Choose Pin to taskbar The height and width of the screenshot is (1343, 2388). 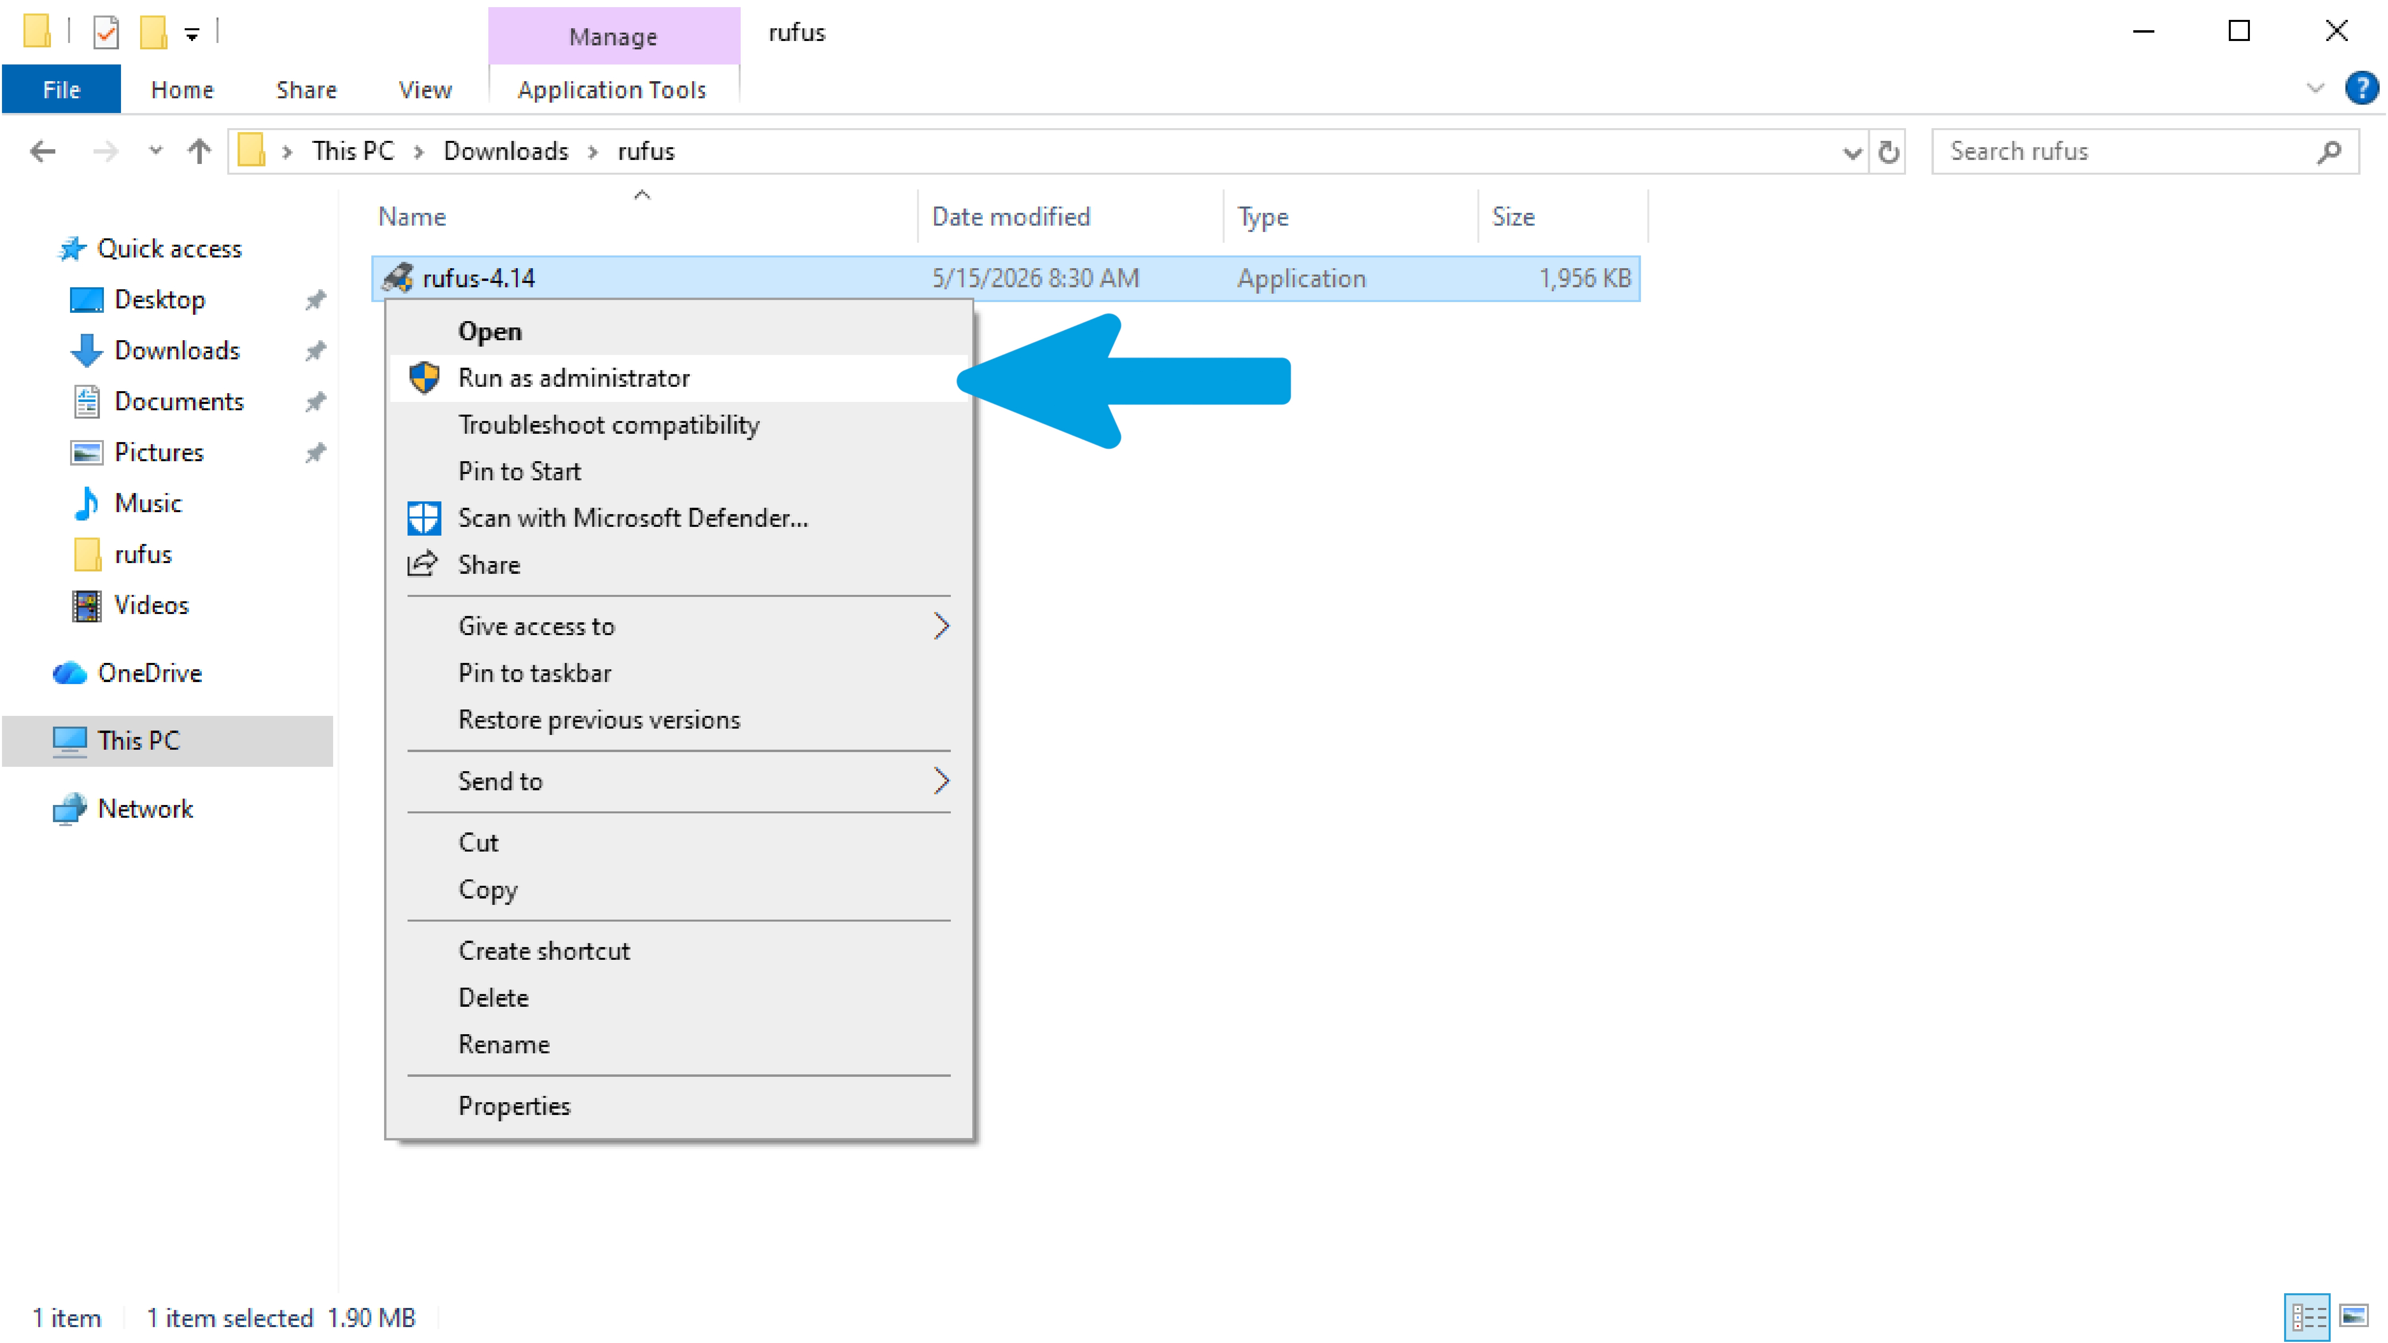[679, 673]
